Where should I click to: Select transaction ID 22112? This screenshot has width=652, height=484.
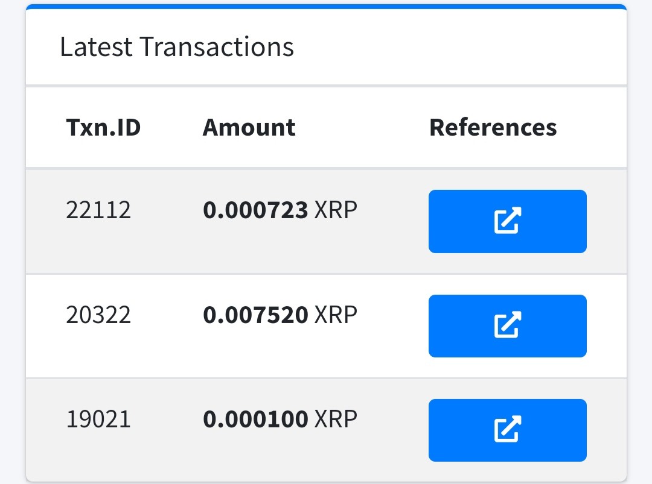(x=98, y=210)
